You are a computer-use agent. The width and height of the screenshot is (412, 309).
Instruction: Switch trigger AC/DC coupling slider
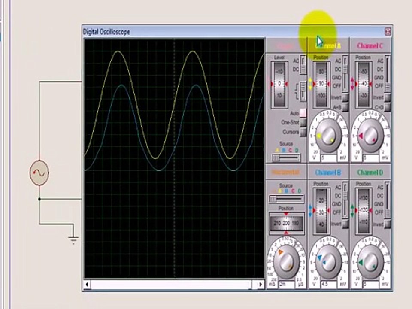click(303, 65)
